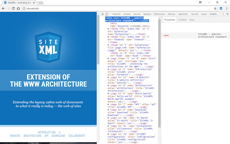This screenshot has width=230, height=144.
Task: Switch to the Elements tab
Action: (116, 14)
